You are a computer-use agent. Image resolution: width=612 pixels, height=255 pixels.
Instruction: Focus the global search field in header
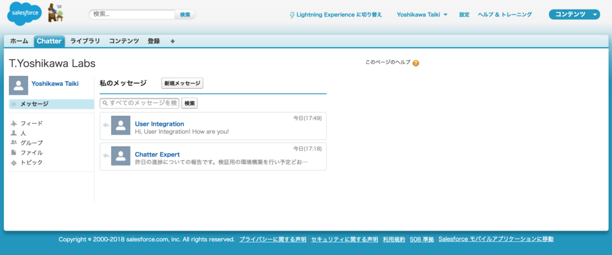pos(132,14)
